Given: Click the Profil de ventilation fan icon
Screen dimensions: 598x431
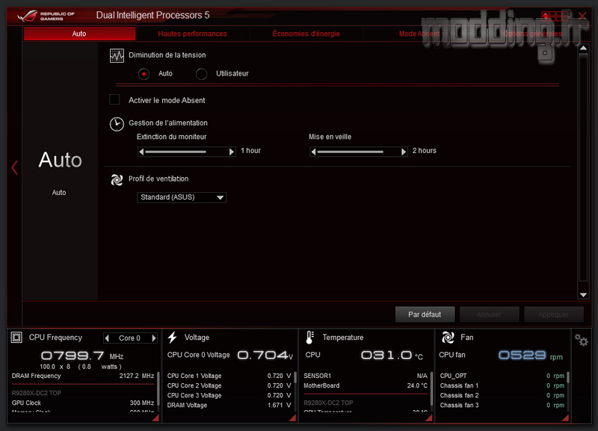Looking at the screenshot, I should pyautogui.click(x=117, y=179).
